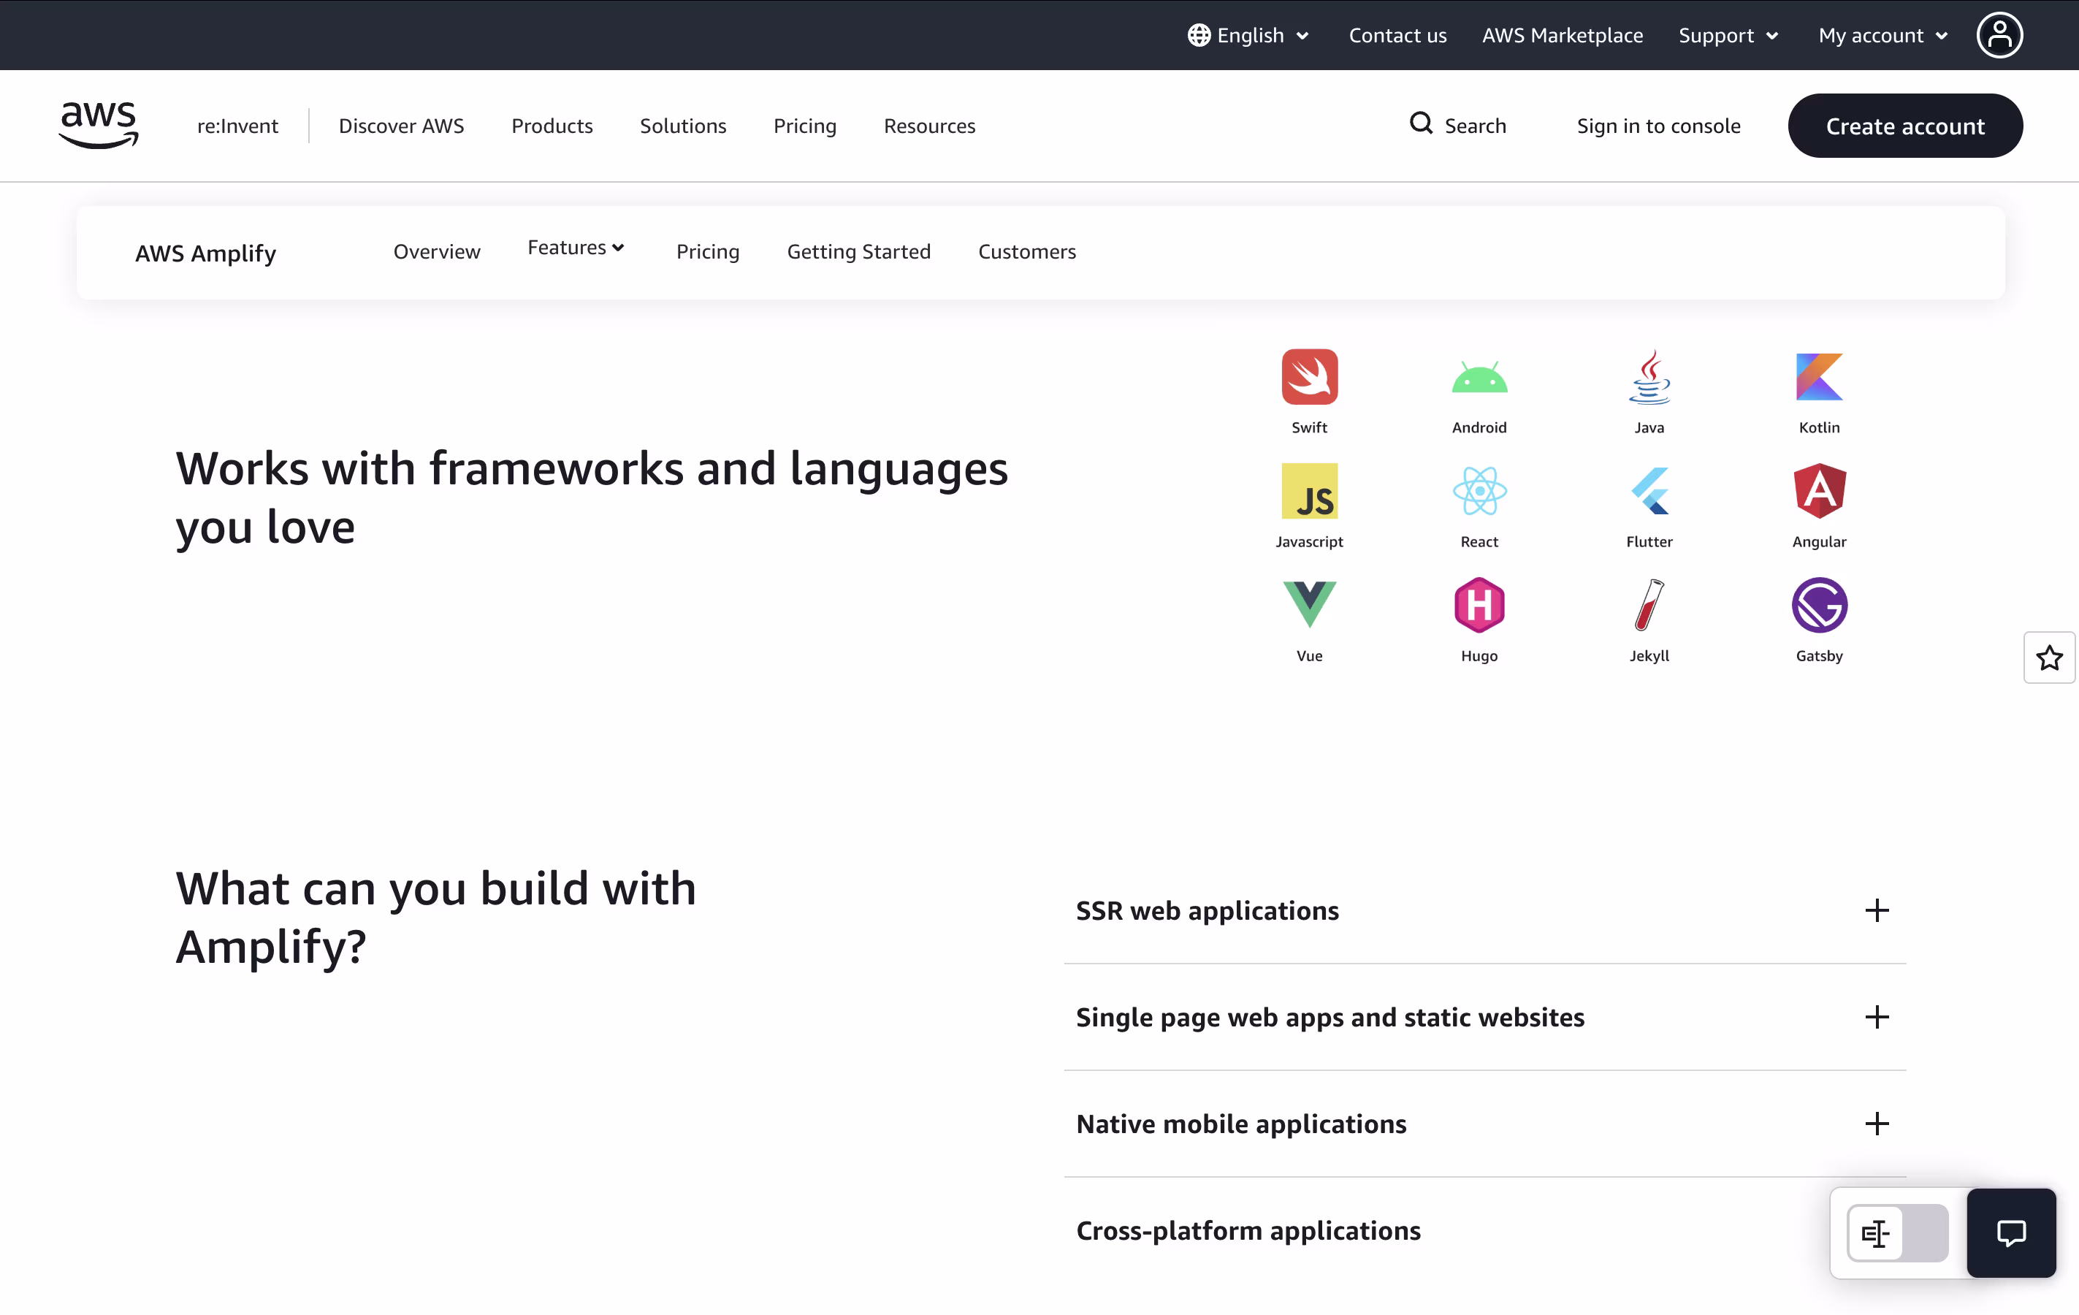Open the chat bubble widget
This screenshot has height=1315, width=2079.
(x=2011, y=1233)
